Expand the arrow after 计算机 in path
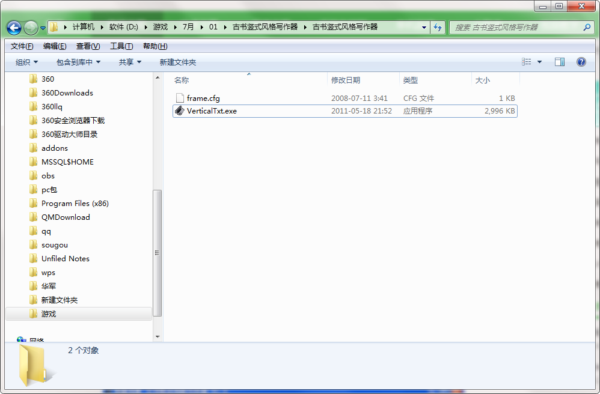600x394 pixels. 102,27
